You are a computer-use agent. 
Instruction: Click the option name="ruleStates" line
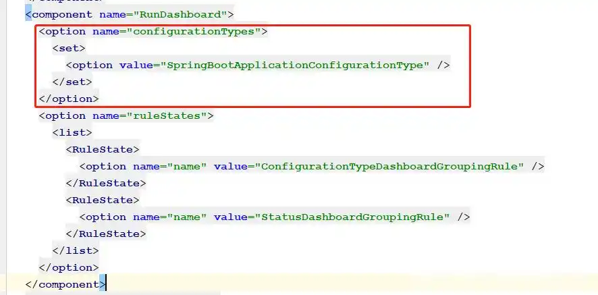click(x=126, y=115)
